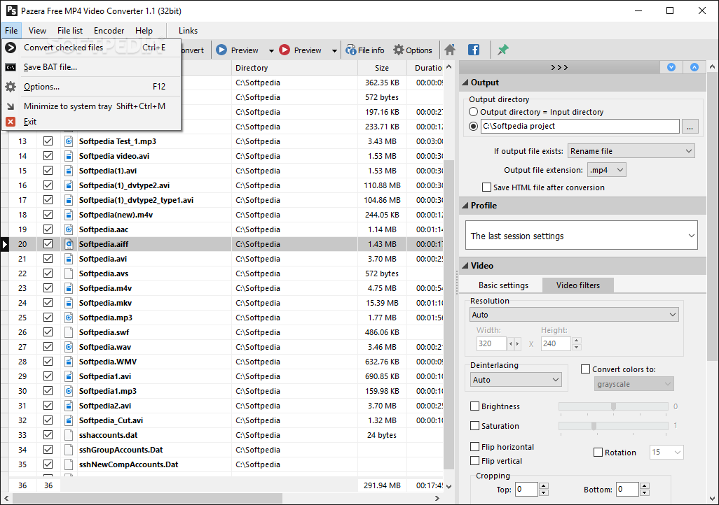Image resolution: width=719 pixels, height=505 pixels.
Task: Open the Resolution dropdown
Action: coord(574,315)
